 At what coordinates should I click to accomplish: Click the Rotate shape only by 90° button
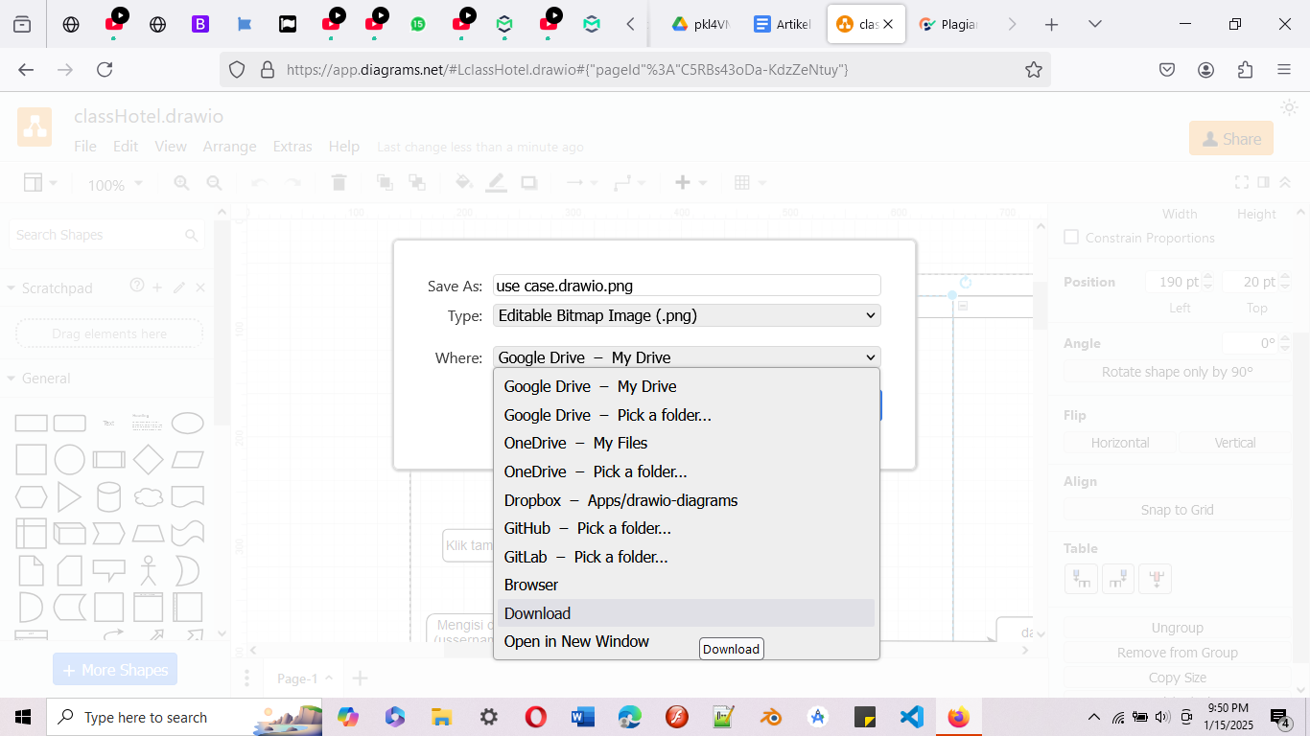click(1177, 372)
